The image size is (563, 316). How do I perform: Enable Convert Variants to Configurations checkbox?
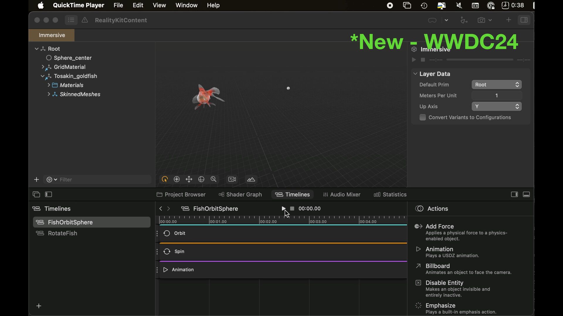423,117
